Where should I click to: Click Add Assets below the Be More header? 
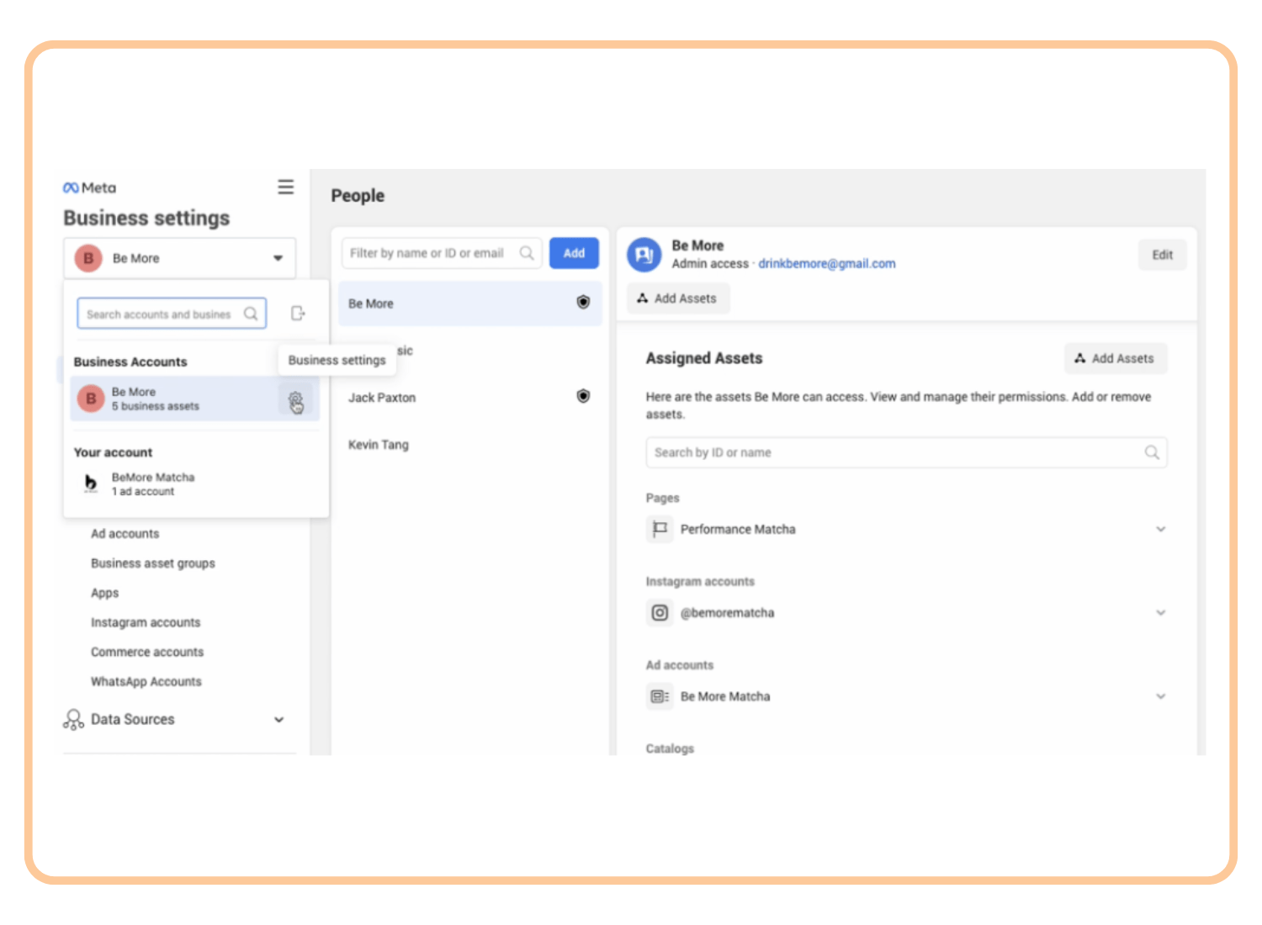click(678, 299)
